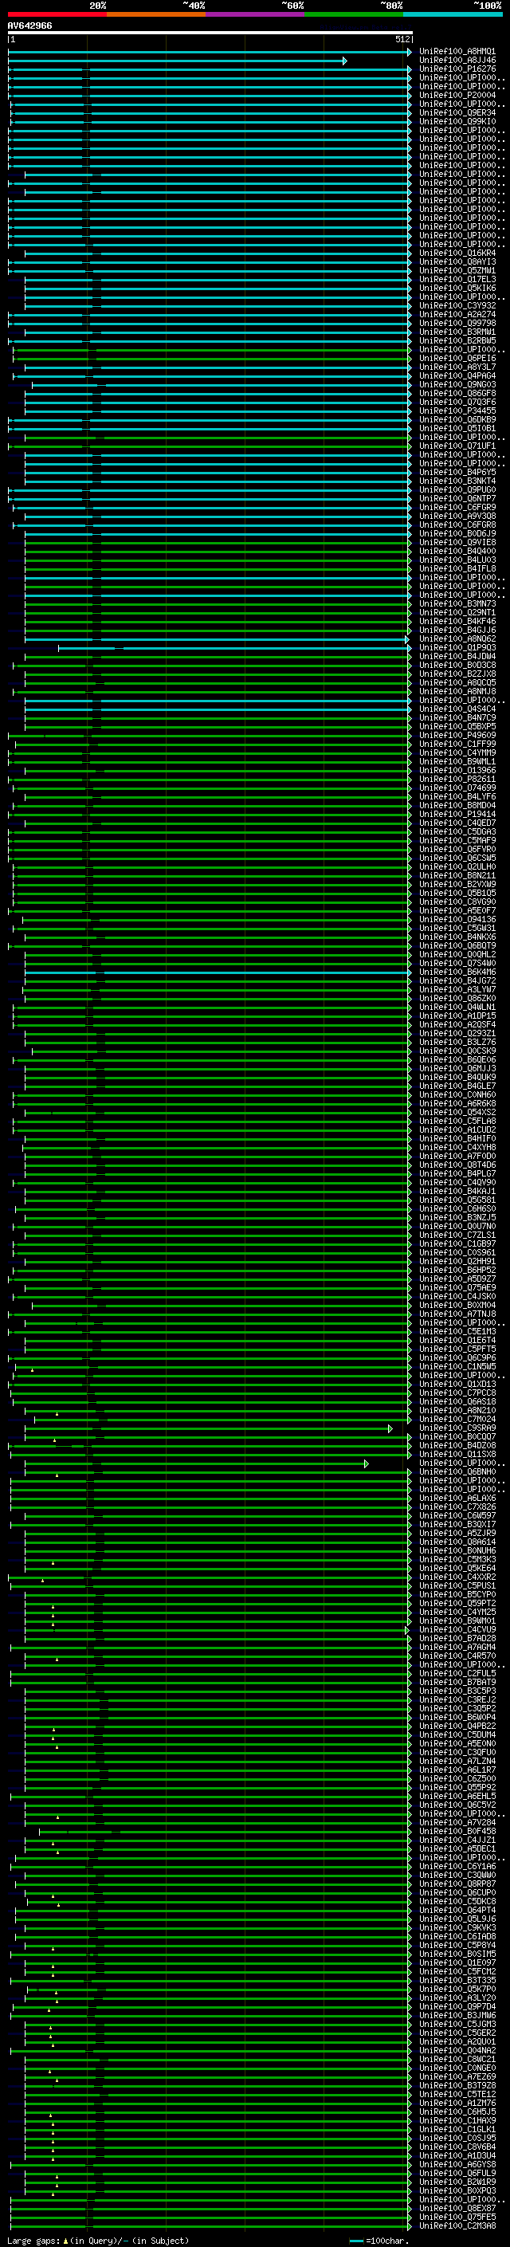
Task: Select label UniRef100_C2M3A8
Action: click(x=457, y=2226)
